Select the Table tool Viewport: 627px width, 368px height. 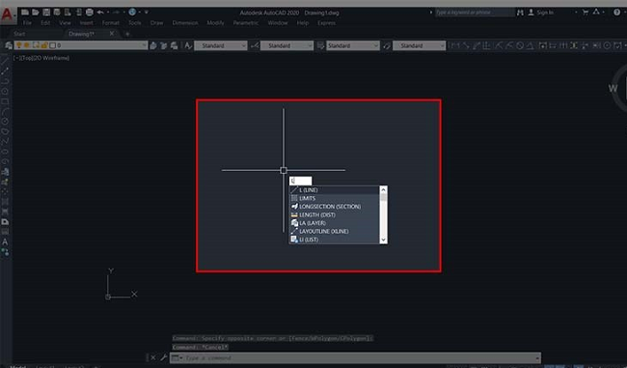tap(5, 232)
